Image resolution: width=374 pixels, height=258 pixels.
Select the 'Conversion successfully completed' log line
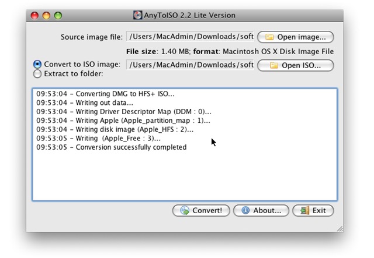pos(111,147)
